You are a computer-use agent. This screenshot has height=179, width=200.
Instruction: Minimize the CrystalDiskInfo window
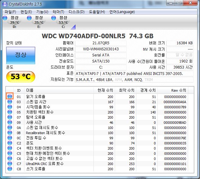pyautogui.click(x=171, y=3)
